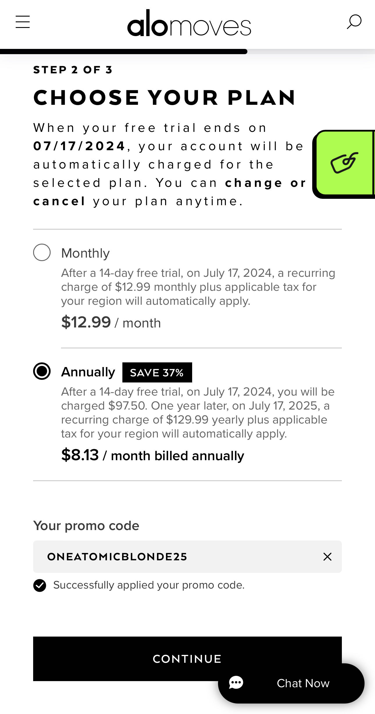Tap the $12.99 / month price
The image size is (375, 714).
pyautogui.click(x=111, y=323)
